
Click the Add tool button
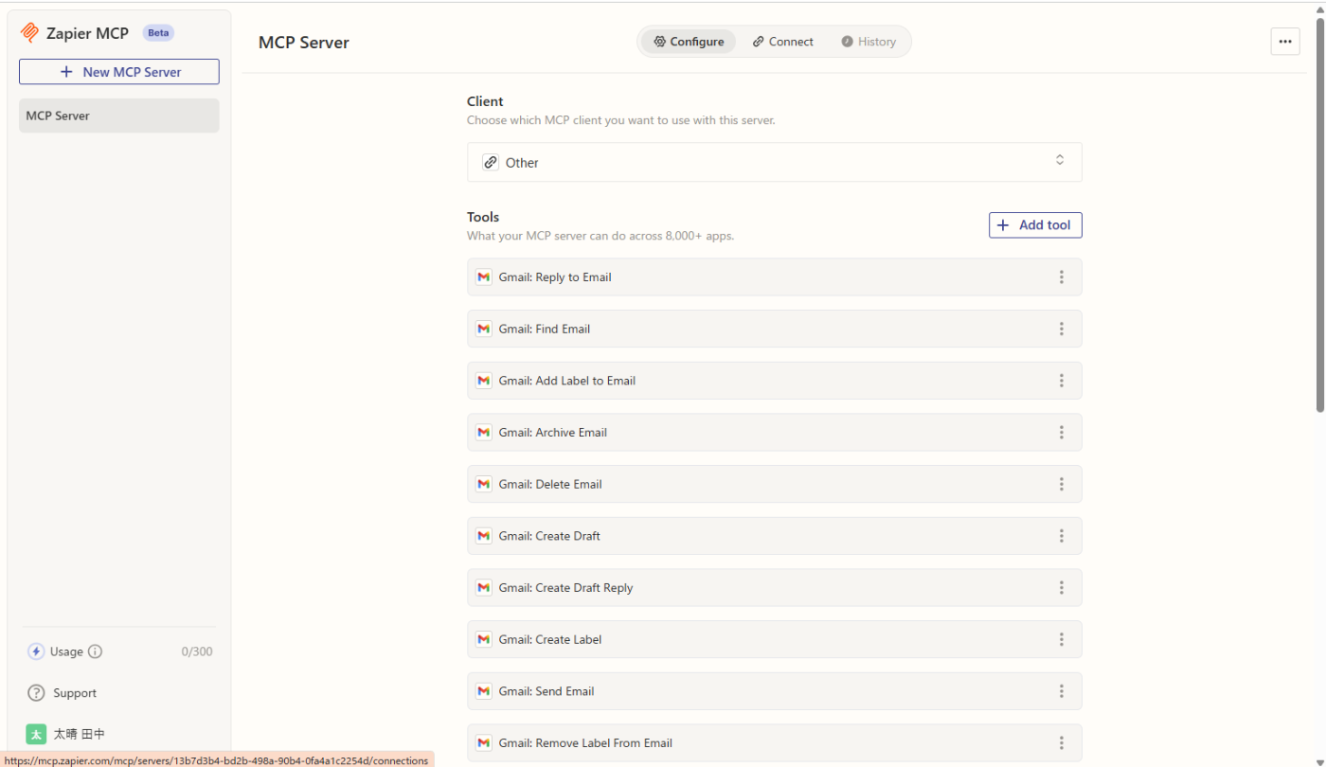point(1035,225)
